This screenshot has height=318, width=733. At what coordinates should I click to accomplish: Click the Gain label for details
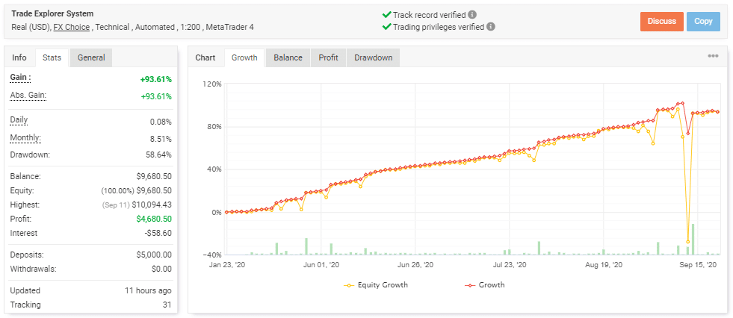coord(21,78)
